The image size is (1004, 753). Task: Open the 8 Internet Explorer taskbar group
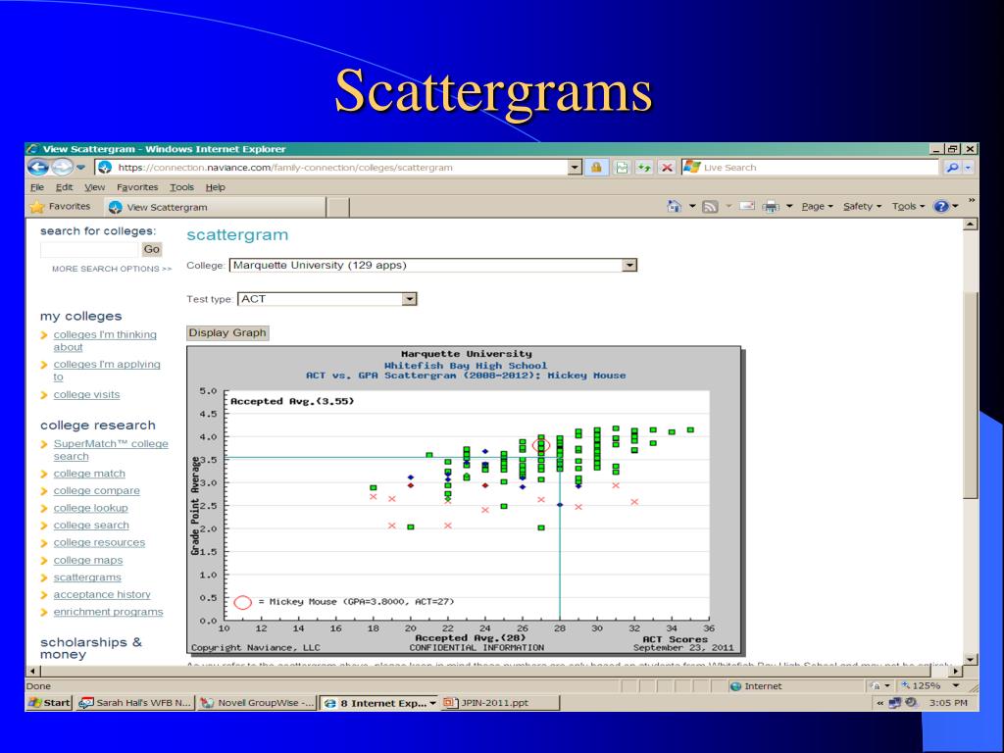pos(379,702)
